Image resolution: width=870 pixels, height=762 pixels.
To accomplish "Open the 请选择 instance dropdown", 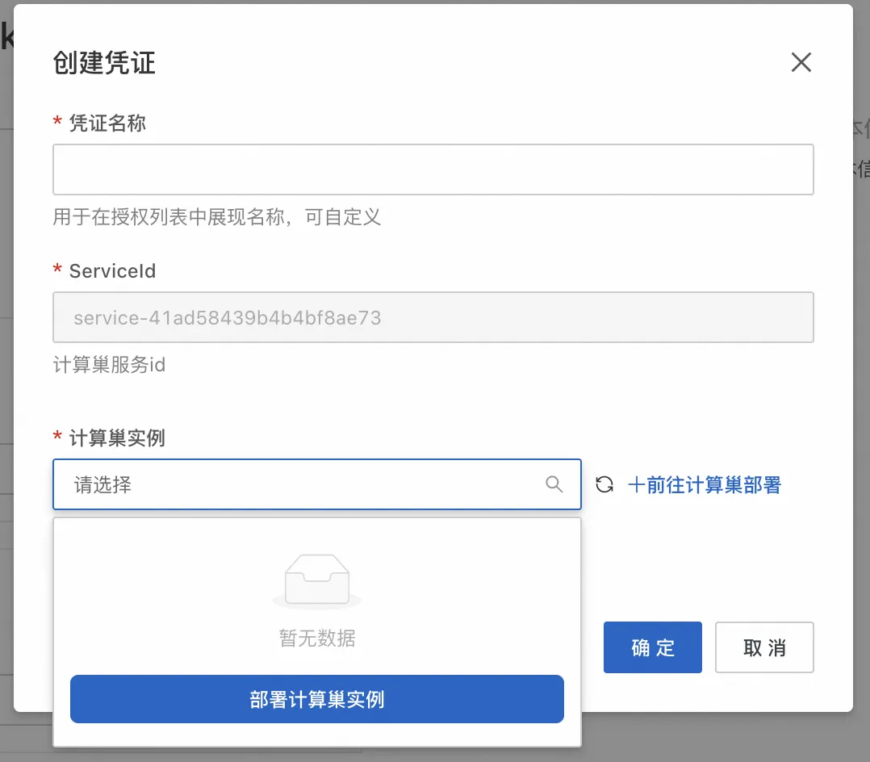I will pos(307,484).
